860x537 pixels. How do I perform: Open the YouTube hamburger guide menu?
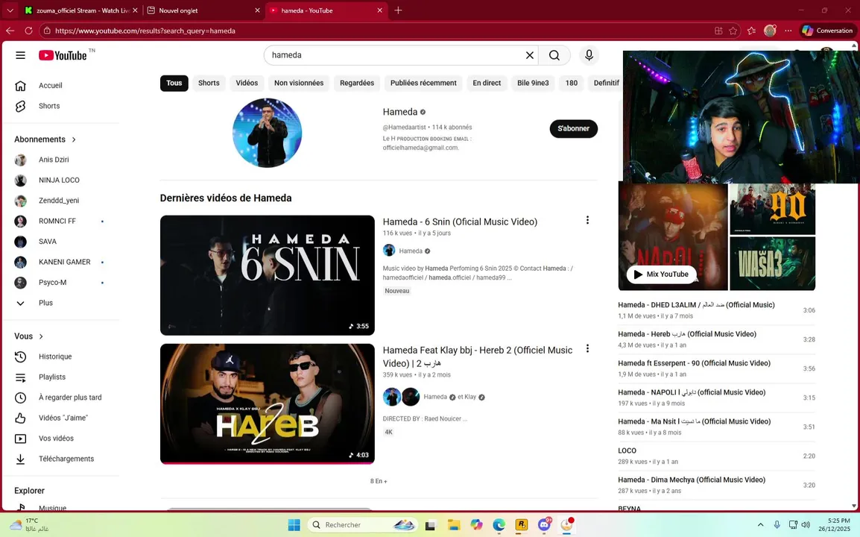[20, 55]
